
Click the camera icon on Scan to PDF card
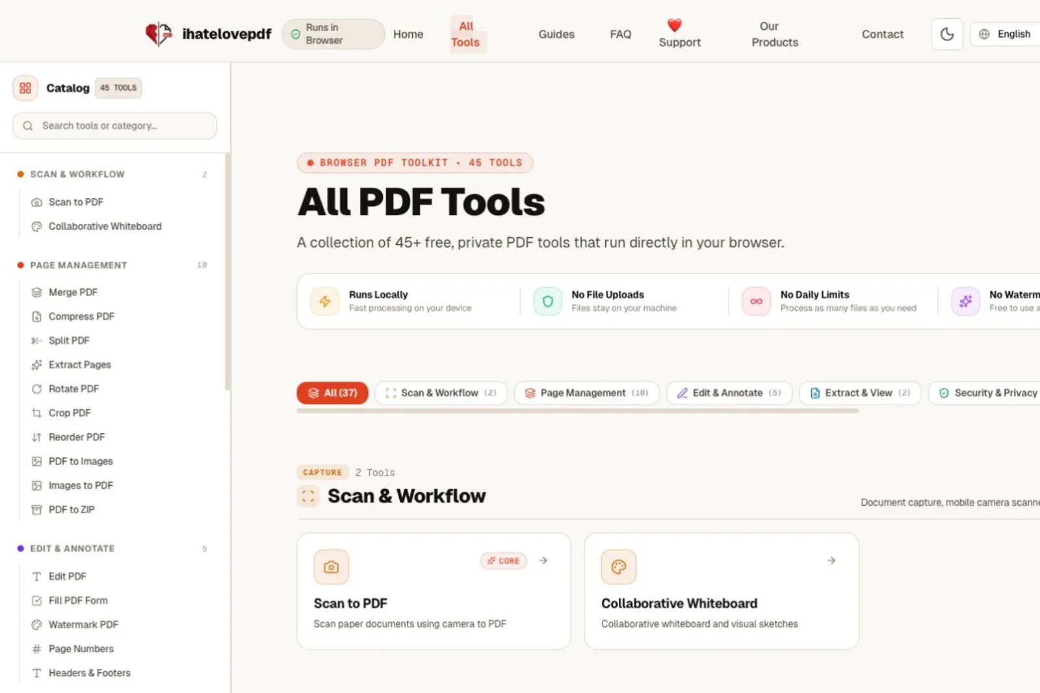331,567
